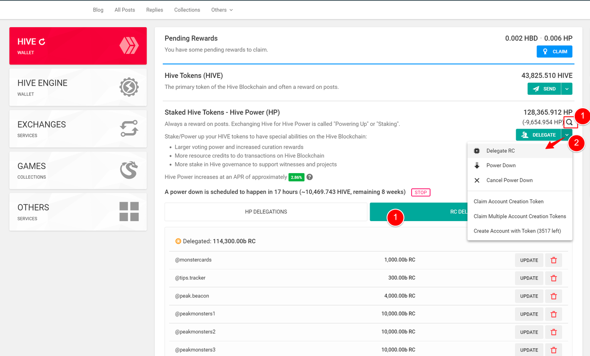
Task: Go to All Posts tab
Action: (x=125, y=10)
